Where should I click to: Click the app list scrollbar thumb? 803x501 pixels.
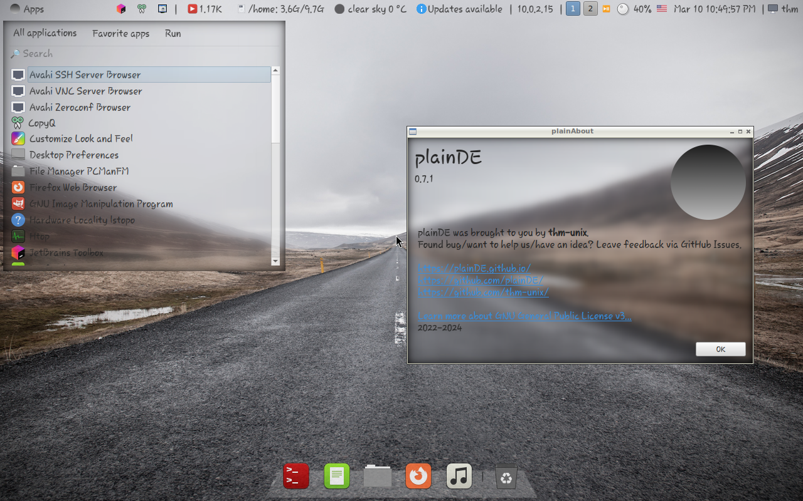coord(275,109)
